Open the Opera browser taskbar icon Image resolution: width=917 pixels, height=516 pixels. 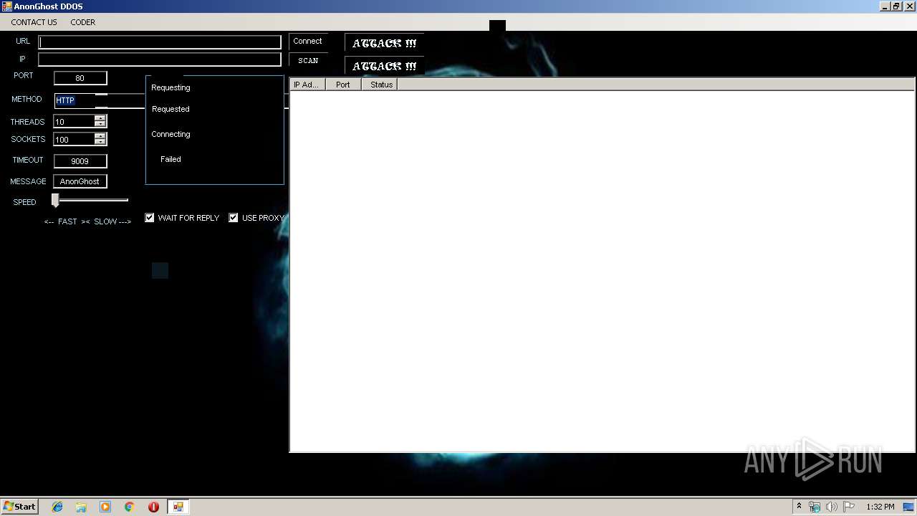[x=153, y=507]
